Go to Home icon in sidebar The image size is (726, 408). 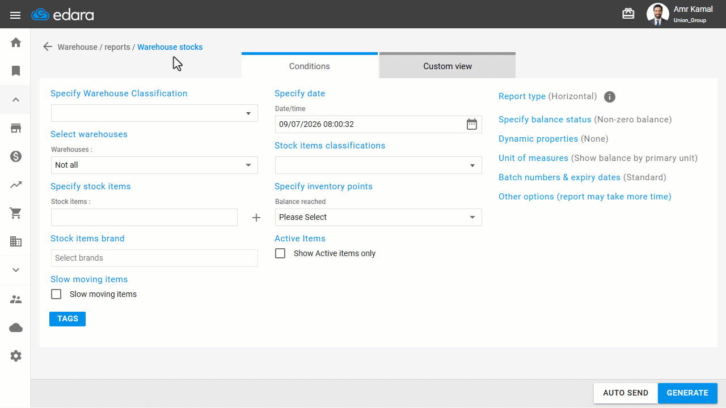pyautogui.click(x=16, y=42)
